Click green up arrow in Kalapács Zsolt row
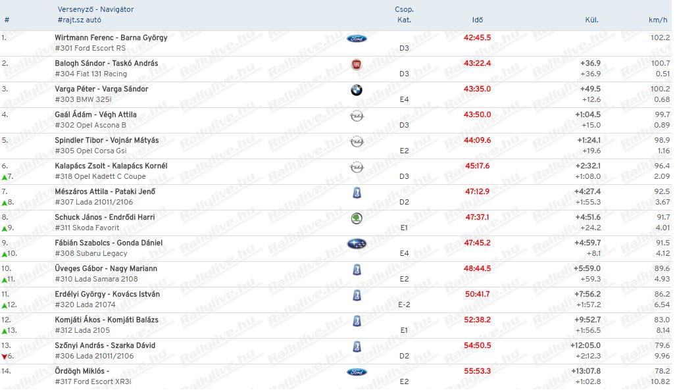This screenshot has width=675, height=392. coord(5,178)
